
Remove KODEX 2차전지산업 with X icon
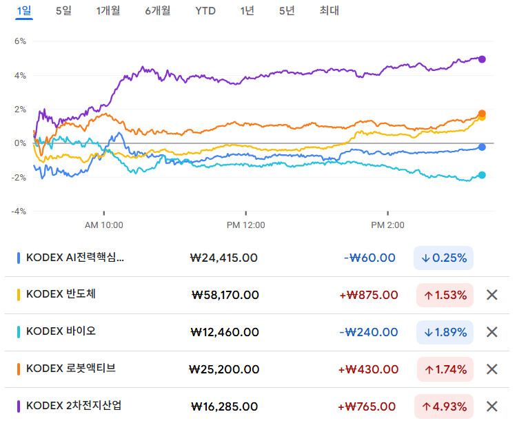pyautogui.click(x=491, y=406)
